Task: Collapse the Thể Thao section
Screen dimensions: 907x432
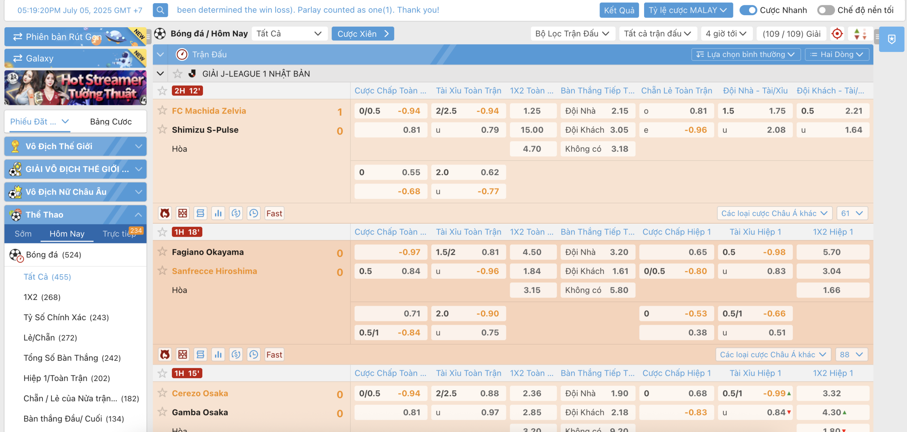Action: click(x=75, y=214)
